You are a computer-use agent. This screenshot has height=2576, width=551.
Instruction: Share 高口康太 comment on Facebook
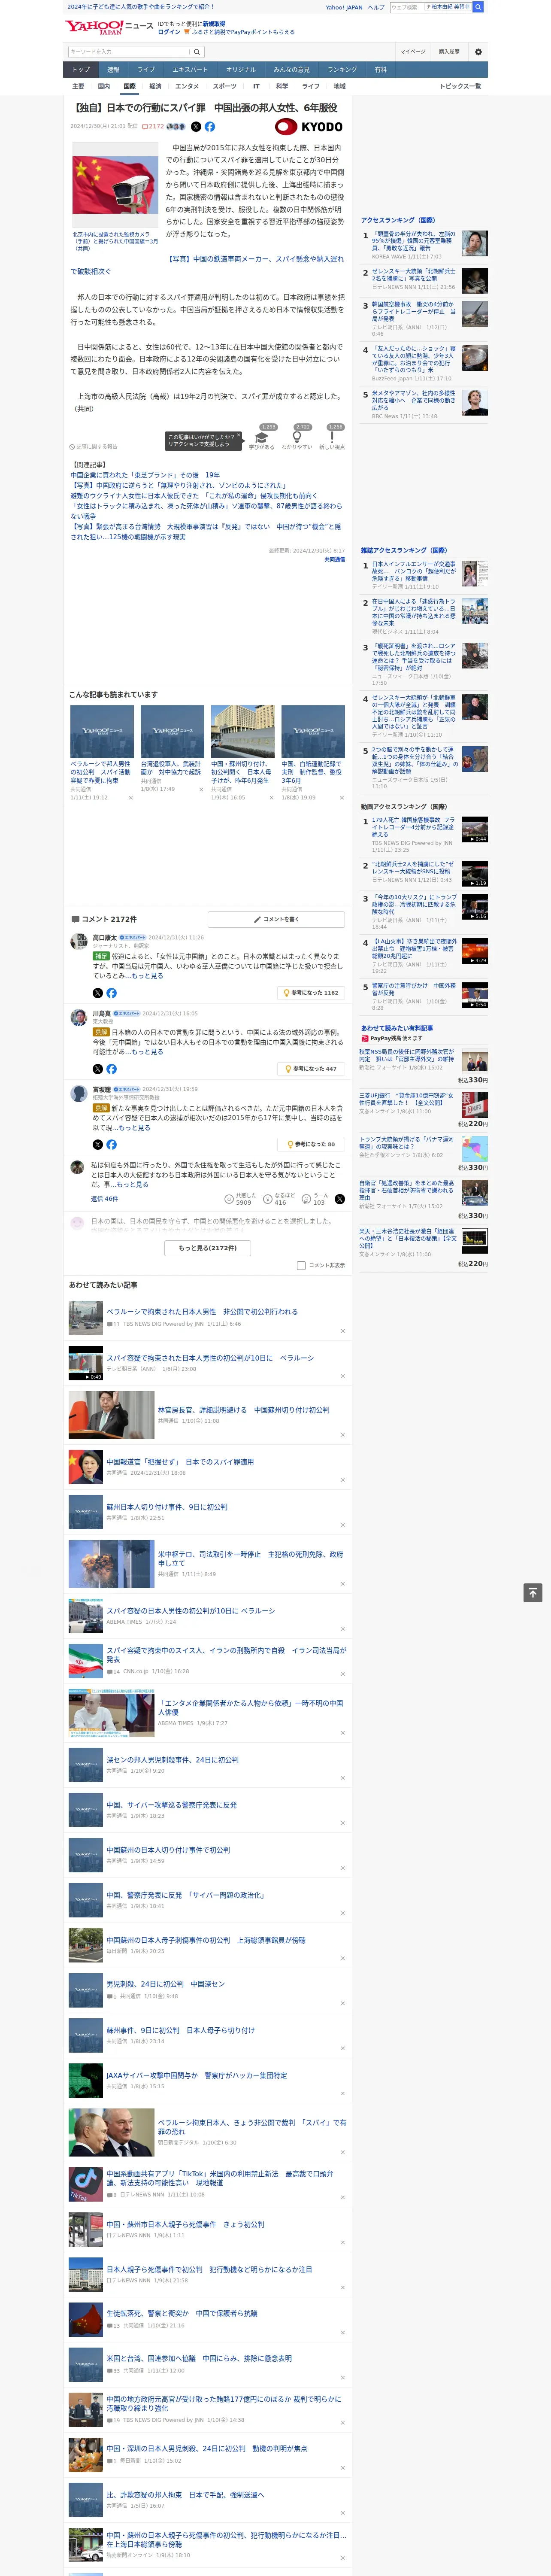(111, 993)
